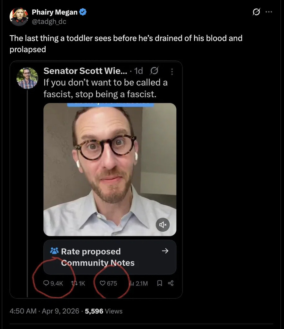
Task: Click the views icon showing 2.1M
Action: pos(131,283)
